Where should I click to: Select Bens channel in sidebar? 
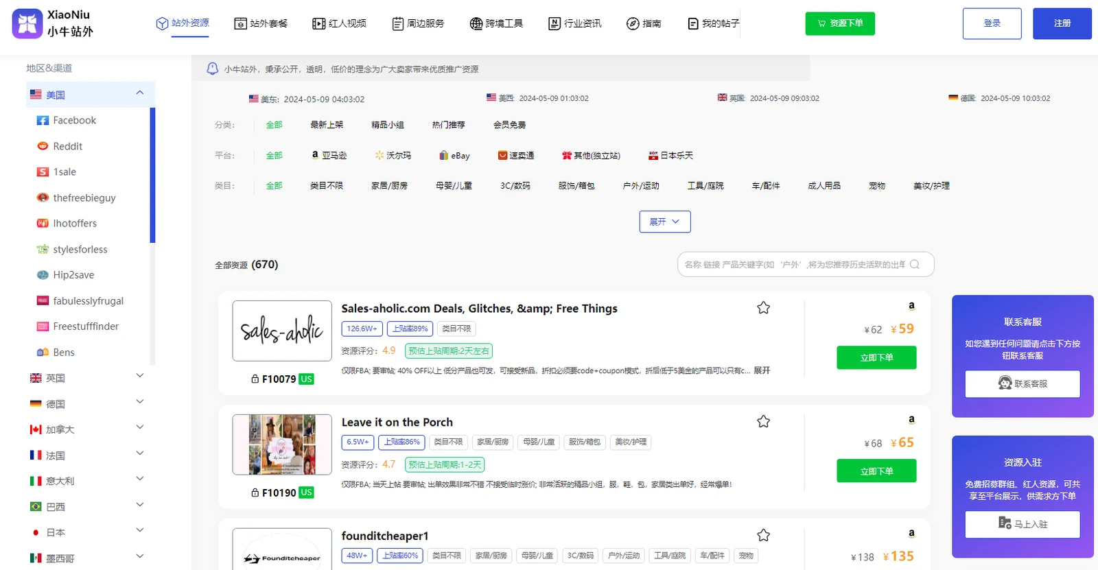(x=56, y=352)
